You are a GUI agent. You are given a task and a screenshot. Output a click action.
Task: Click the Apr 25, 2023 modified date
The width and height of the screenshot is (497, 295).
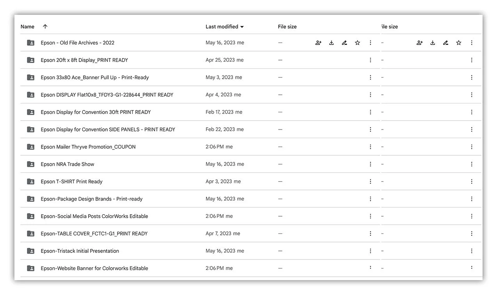click(x=220, y=60)
